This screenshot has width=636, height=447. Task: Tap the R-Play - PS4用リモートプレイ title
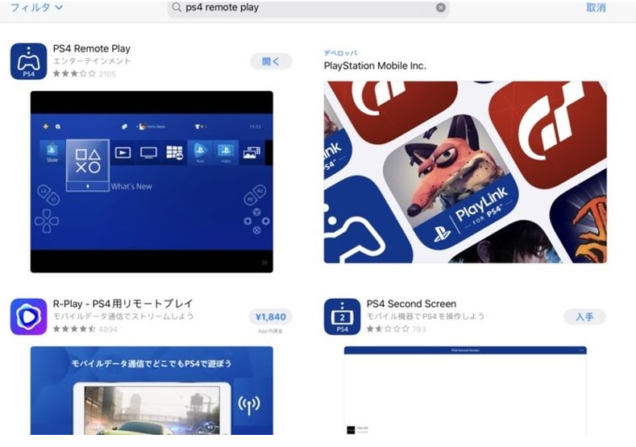coord(123,304)
